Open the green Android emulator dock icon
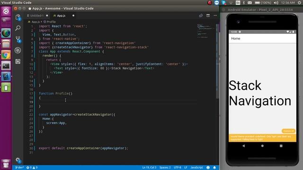303x170 pixels. coord(6,88)
